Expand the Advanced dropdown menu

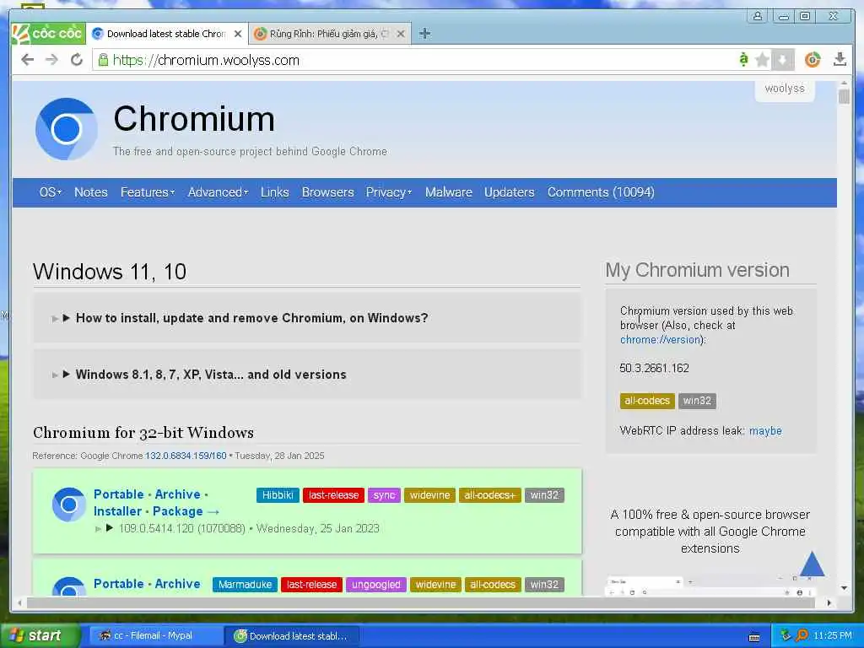click(218, 192)
